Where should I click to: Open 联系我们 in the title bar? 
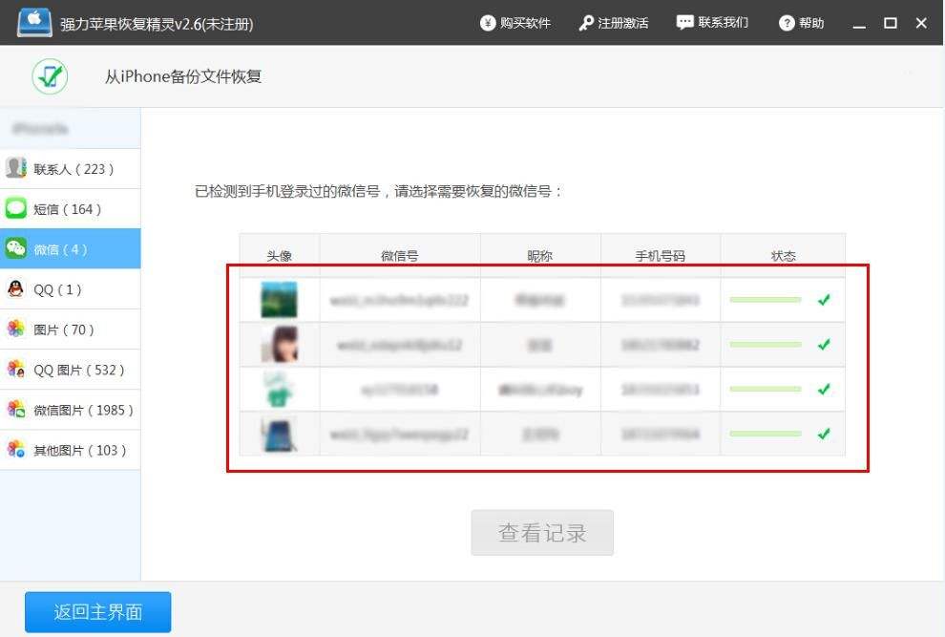[x=712, y=23]
